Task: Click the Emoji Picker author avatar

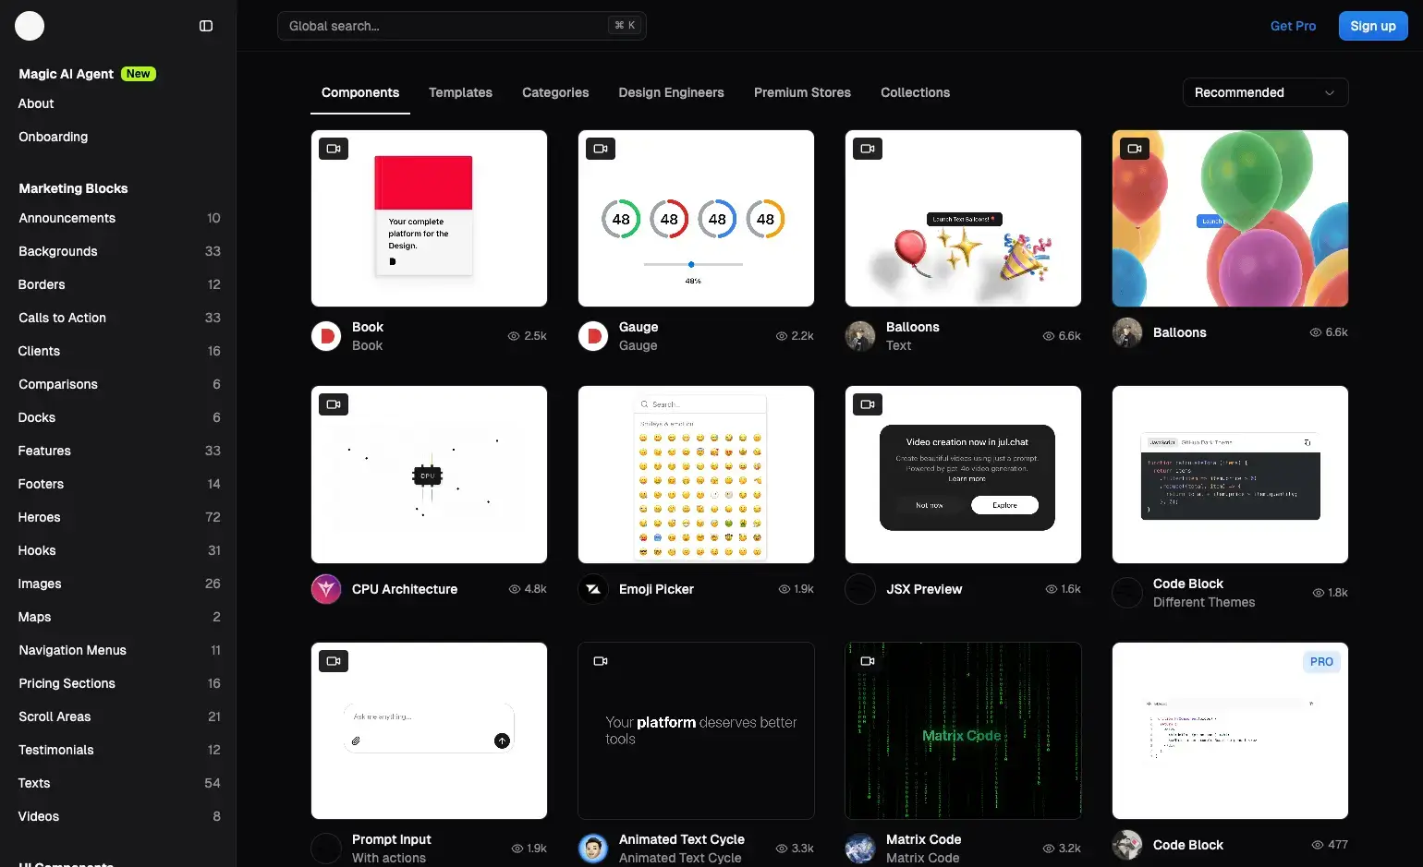Action: point(593,589)
